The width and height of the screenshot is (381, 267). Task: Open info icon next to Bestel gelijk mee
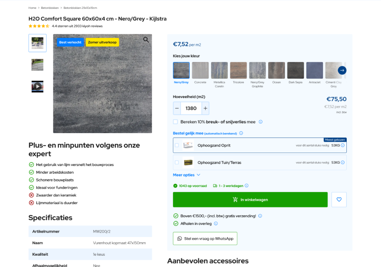pyautogui.click(x=241, y=133)
